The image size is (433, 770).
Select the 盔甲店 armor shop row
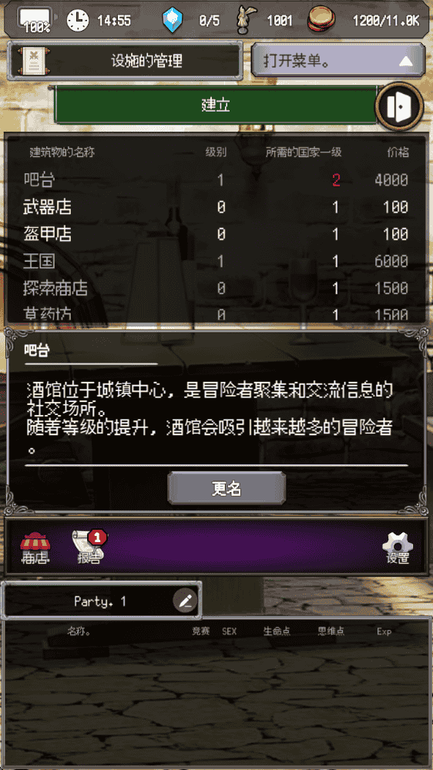(216, 234)
